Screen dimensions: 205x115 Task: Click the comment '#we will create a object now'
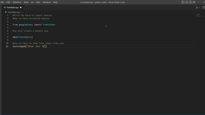pyautogui.click(x=30, y=31)
